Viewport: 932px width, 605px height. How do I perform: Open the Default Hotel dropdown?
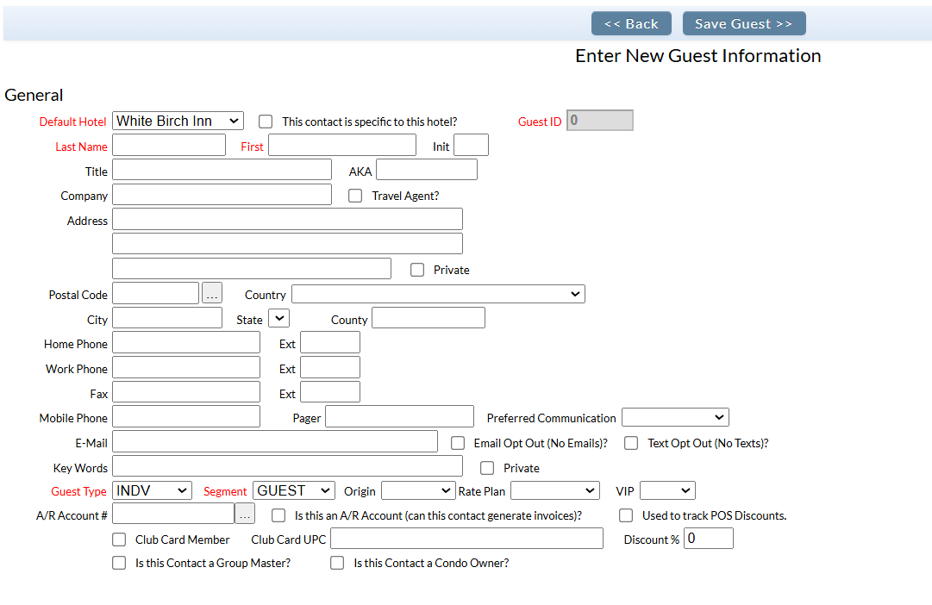click(178, 122)
